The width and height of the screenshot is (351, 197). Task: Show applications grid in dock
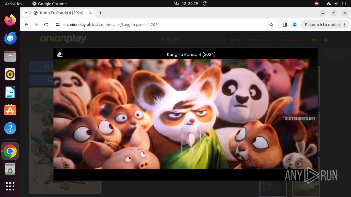coord(10,186)
